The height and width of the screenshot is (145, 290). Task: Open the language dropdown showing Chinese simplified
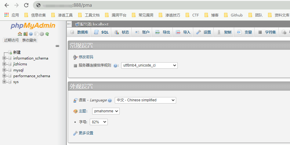point(145,100)
